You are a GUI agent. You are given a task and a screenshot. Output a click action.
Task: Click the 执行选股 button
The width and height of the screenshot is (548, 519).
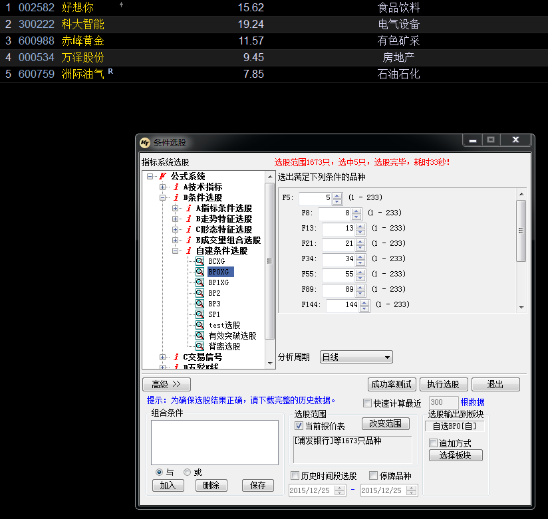pyautogui.click(x=443, y=384)
